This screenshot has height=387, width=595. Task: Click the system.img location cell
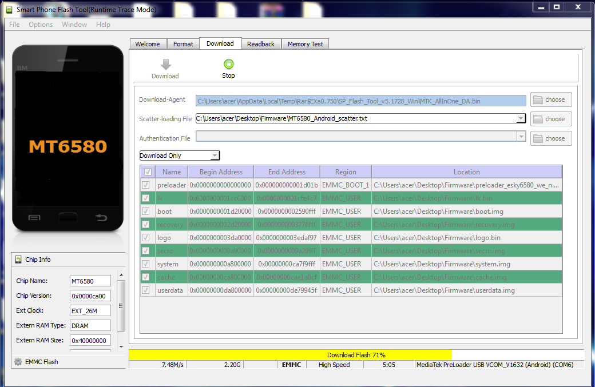pyautogui.click(x=467, y=264)
